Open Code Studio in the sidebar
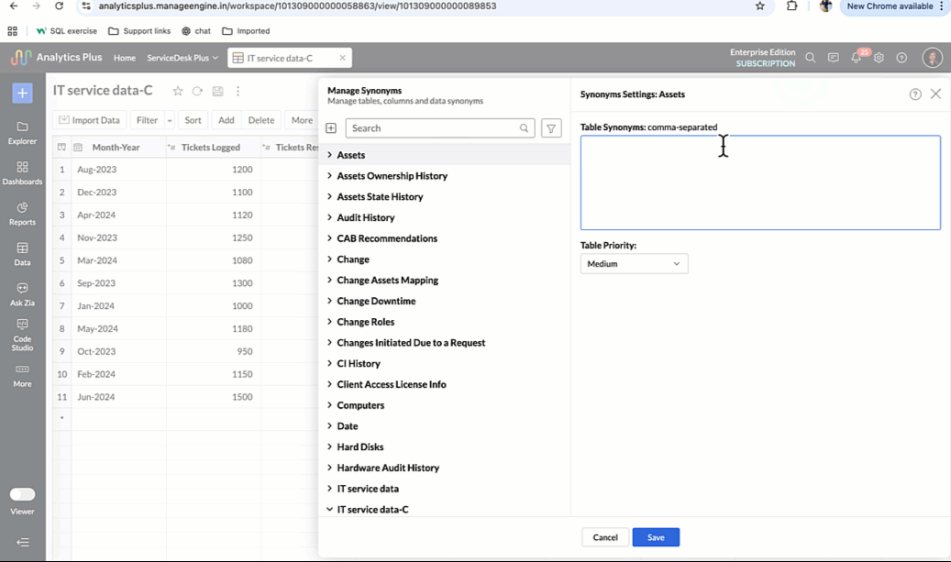The height and width of the screenshot is (562, 951). (x=22, y=335)
